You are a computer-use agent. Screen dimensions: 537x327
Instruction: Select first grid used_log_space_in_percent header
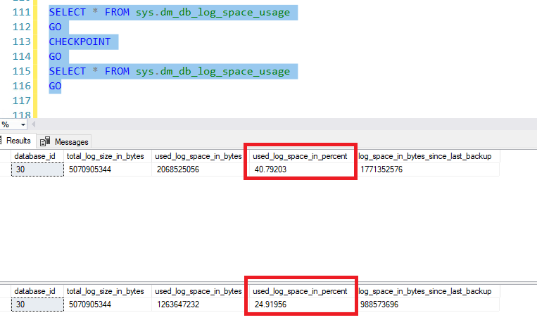(300, 156)
